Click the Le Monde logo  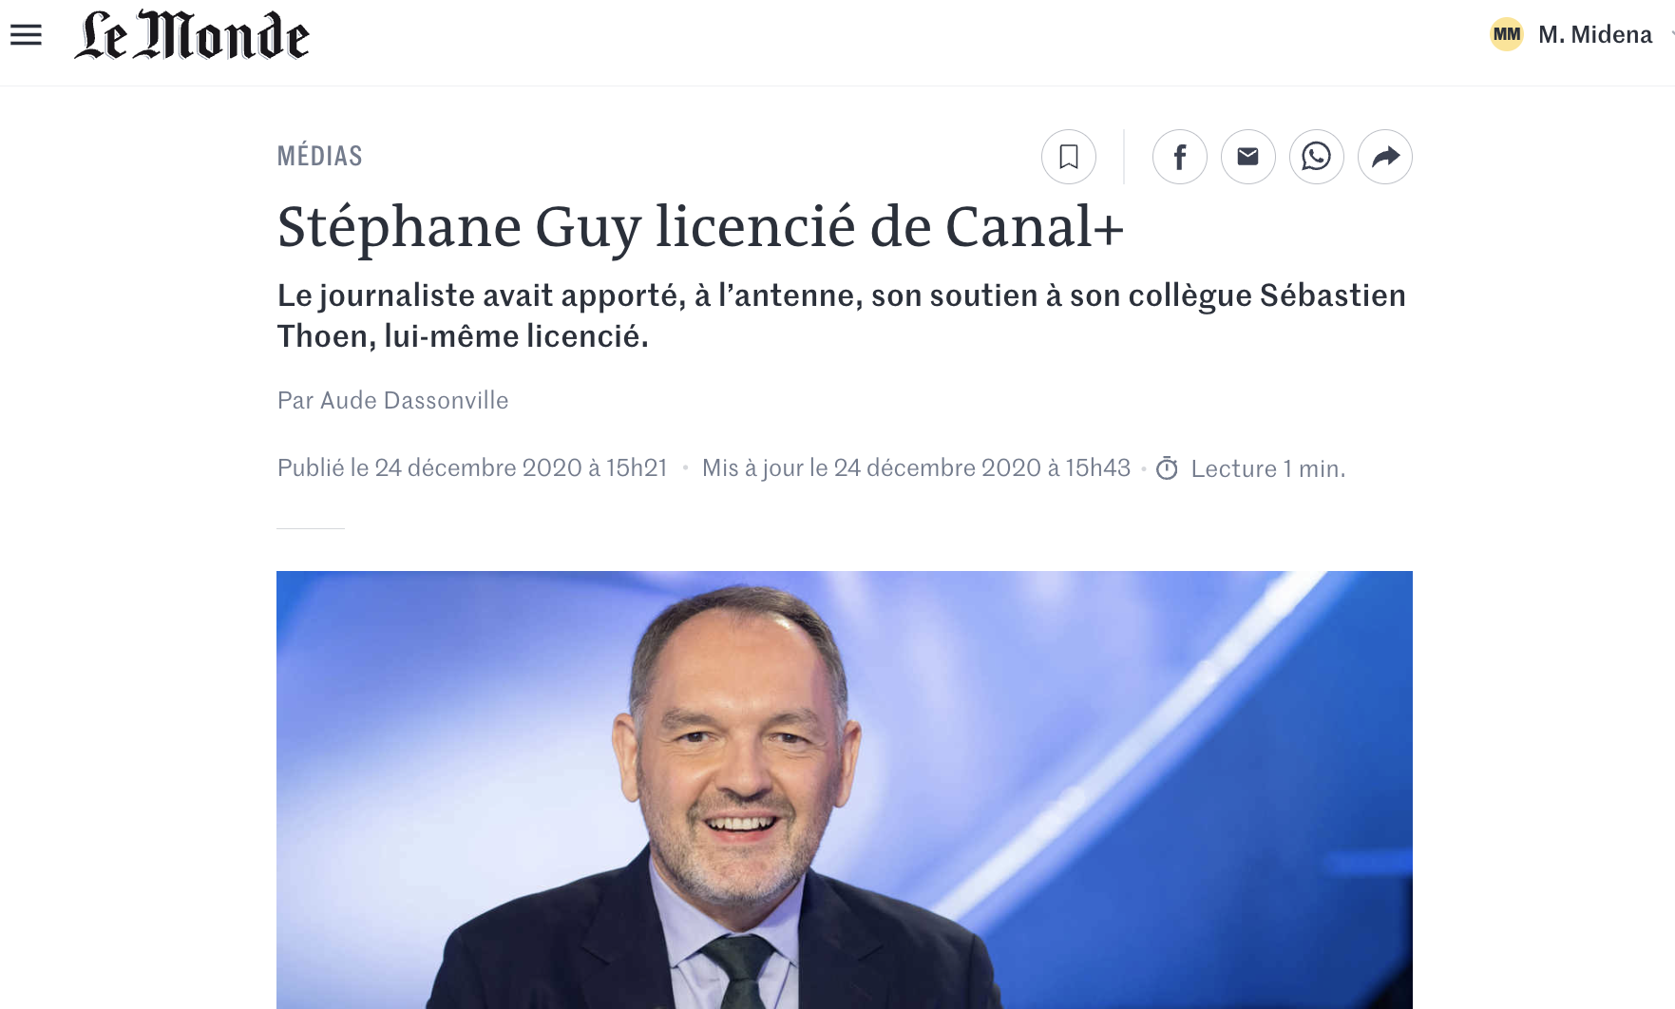(192, 35)
